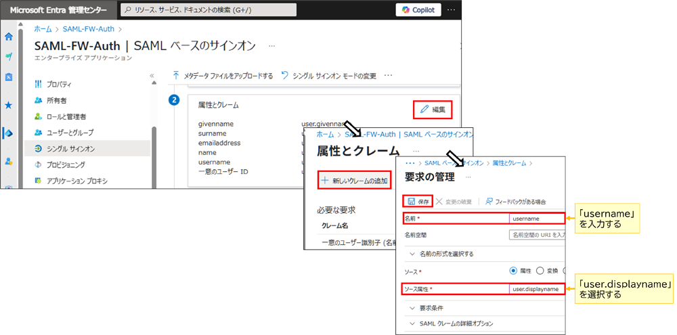This screenshot has height=335, width=677.
Task: Click 属性とクレーム breadcrumb in 要求の管理 pane
Action: coord(510,163)
